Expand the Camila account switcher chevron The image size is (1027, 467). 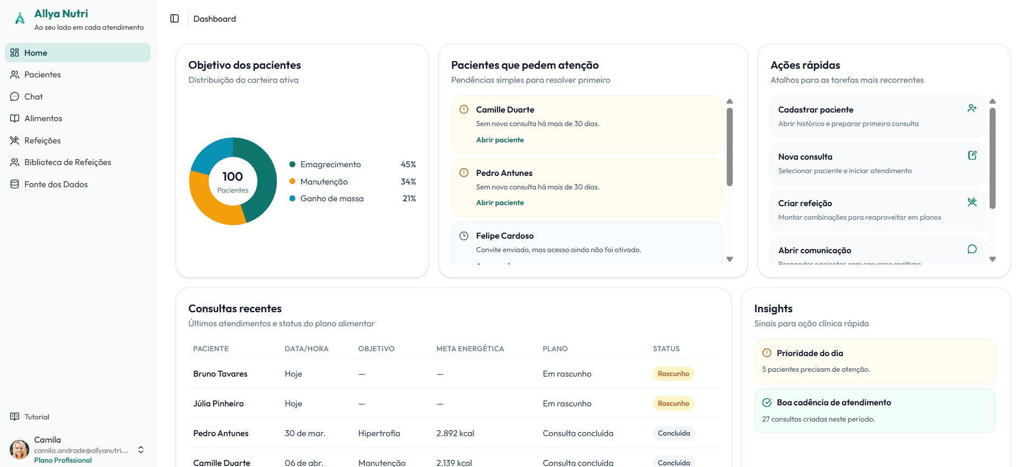(141, 450)
